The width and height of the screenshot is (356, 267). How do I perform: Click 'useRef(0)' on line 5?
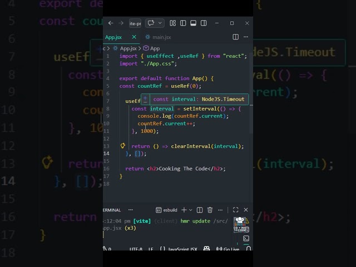click(184, 86)
